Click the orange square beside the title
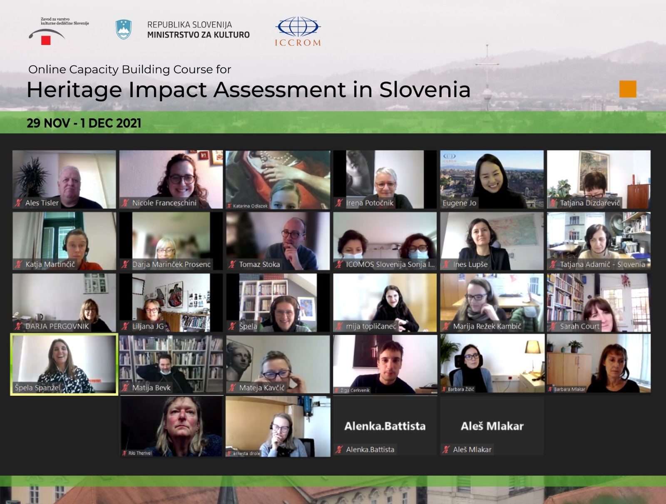Screen dimensions: 666x504 (x=628, y=89)
